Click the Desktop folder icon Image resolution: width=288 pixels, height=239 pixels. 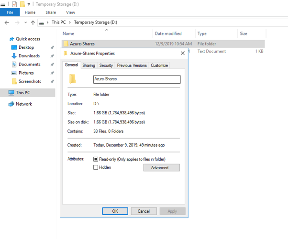pyautogui.click(x=14, y=47)
